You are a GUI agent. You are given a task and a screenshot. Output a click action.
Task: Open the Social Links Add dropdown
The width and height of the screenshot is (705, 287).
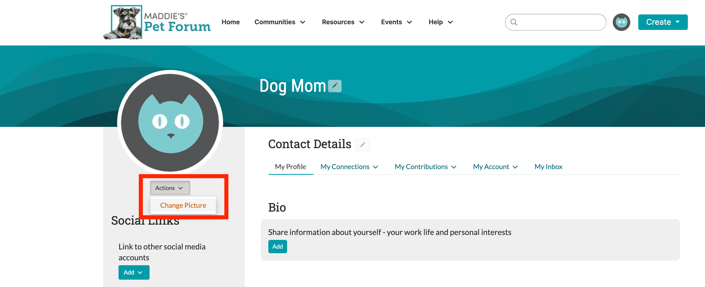(133, 272)
